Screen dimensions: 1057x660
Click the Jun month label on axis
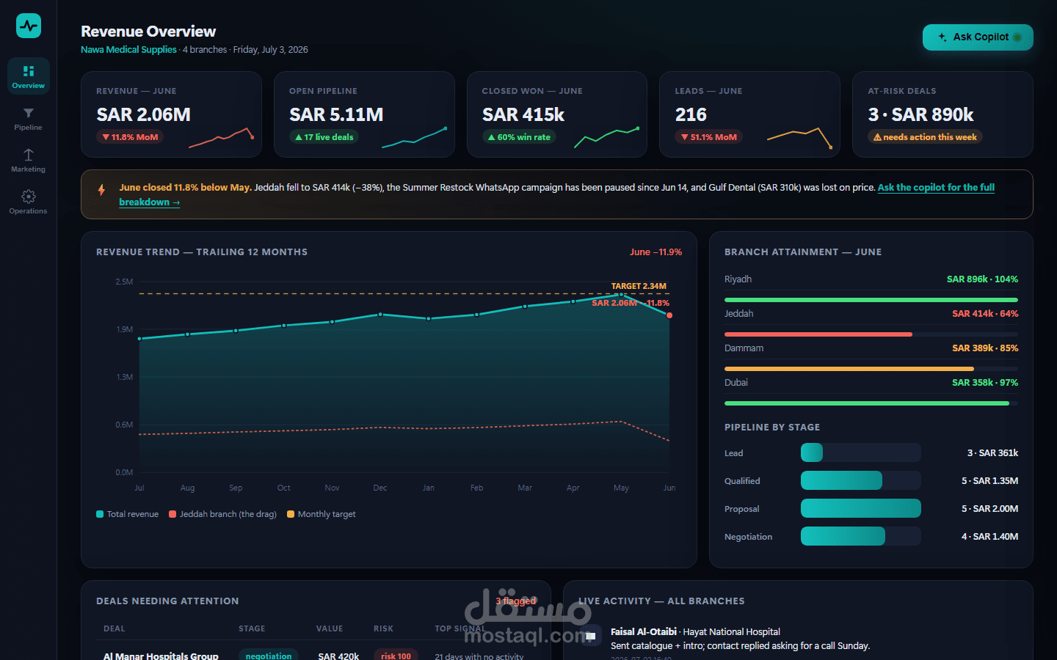[669, 488]
